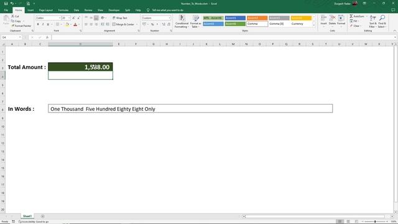
Task: Switch to the Insert tab
Action: coord(30,10)
